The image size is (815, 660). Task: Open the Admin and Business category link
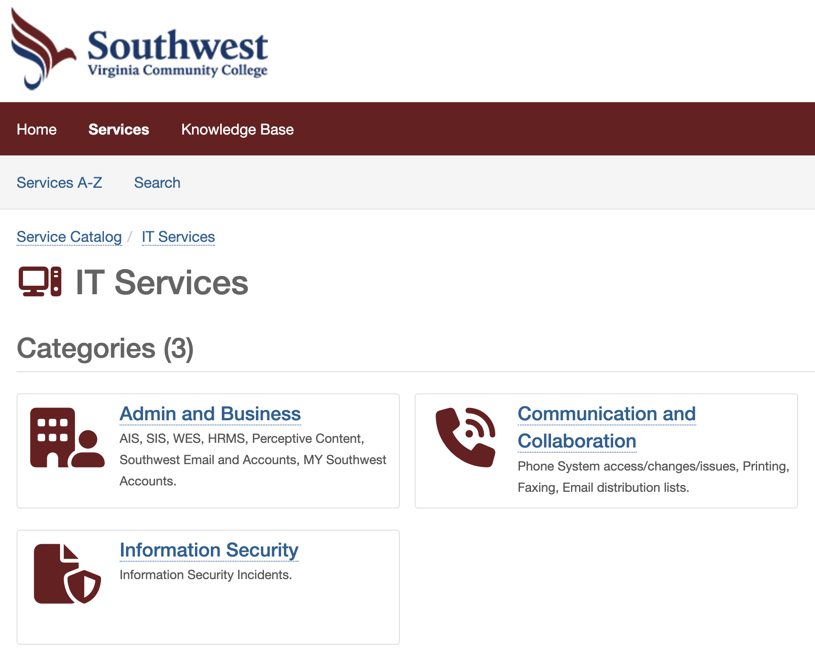[x=210, y=414]
